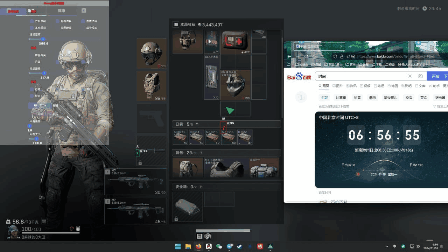The width and height of the screenshot is (448, 252).
Task: Switch to the 角色 tab
Action: (31, 11)
